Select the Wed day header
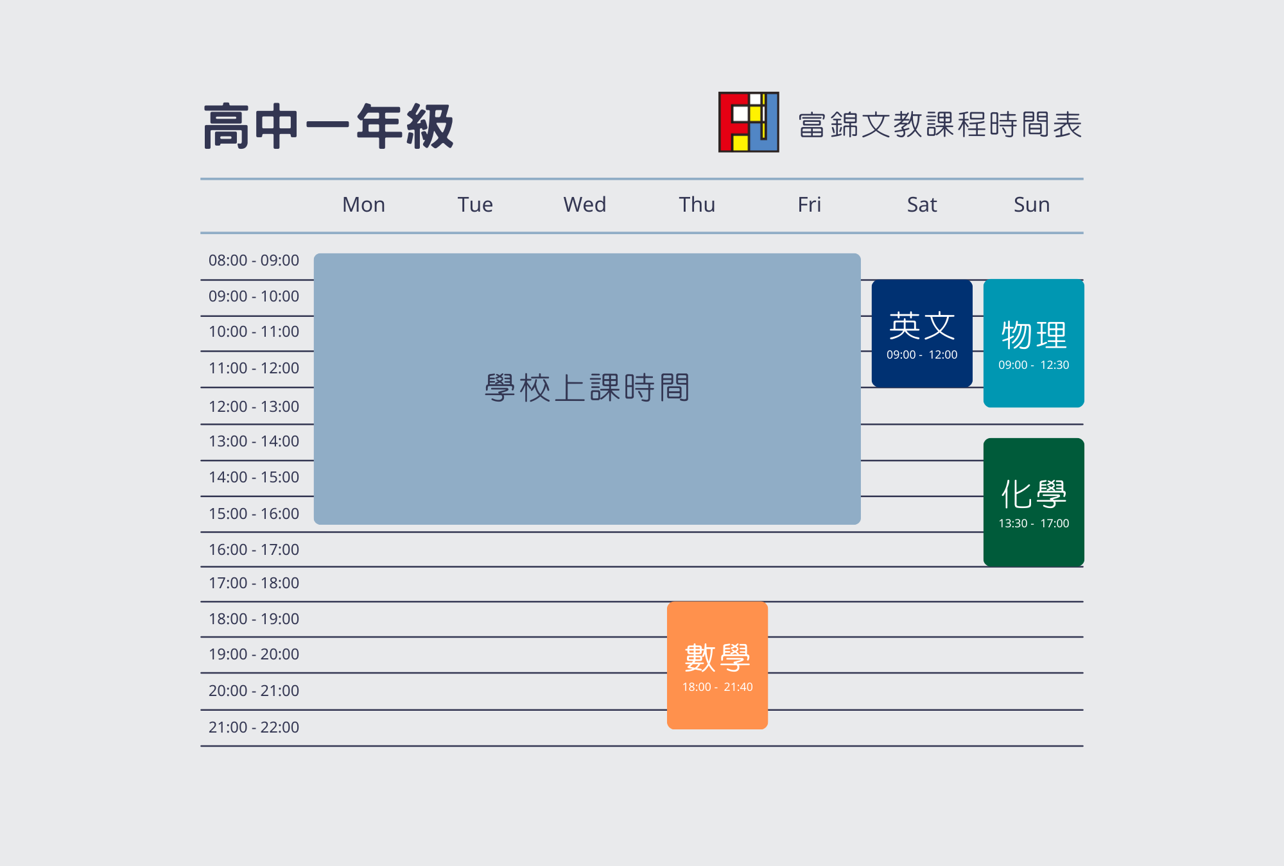The height and width of the screenshot is (866, 1284). (584, 205)
